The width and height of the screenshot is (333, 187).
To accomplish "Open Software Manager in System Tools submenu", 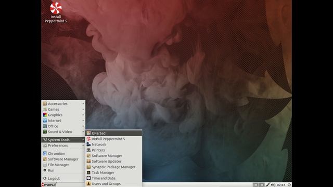I will click(113, 156).
